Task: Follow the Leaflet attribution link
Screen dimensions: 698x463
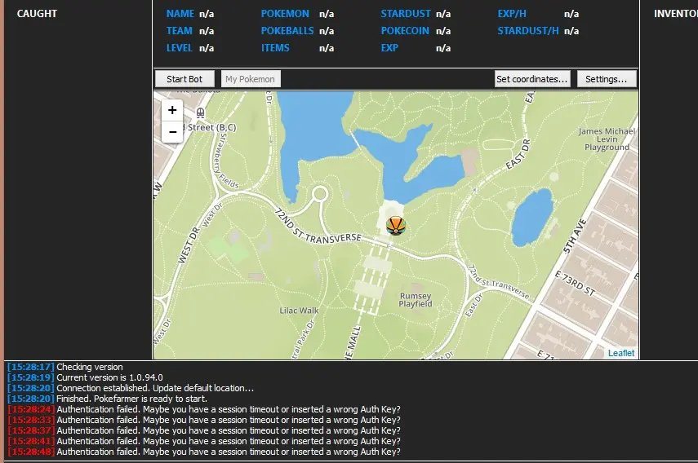Action: point(621,353)
